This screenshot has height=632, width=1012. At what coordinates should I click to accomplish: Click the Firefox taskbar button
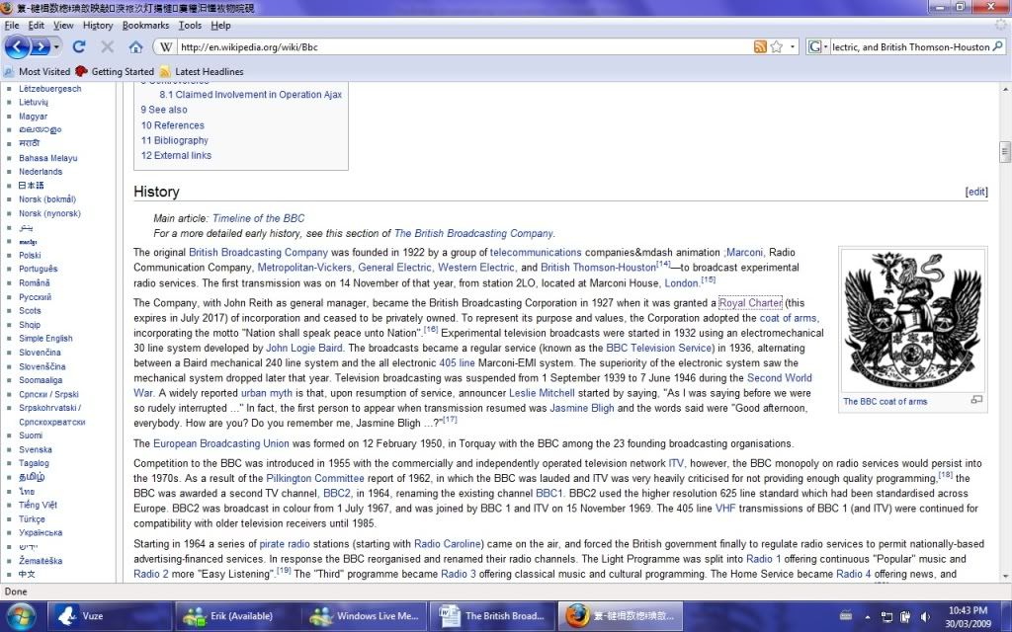pos(620,616)
